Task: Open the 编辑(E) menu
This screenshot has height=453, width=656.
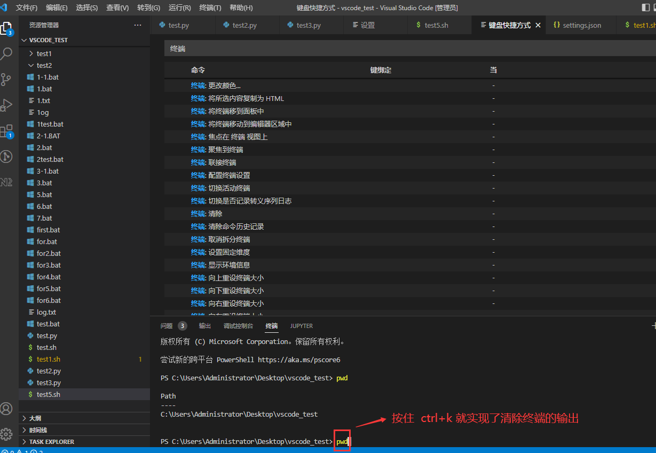Action: click(x=57, y=8)
